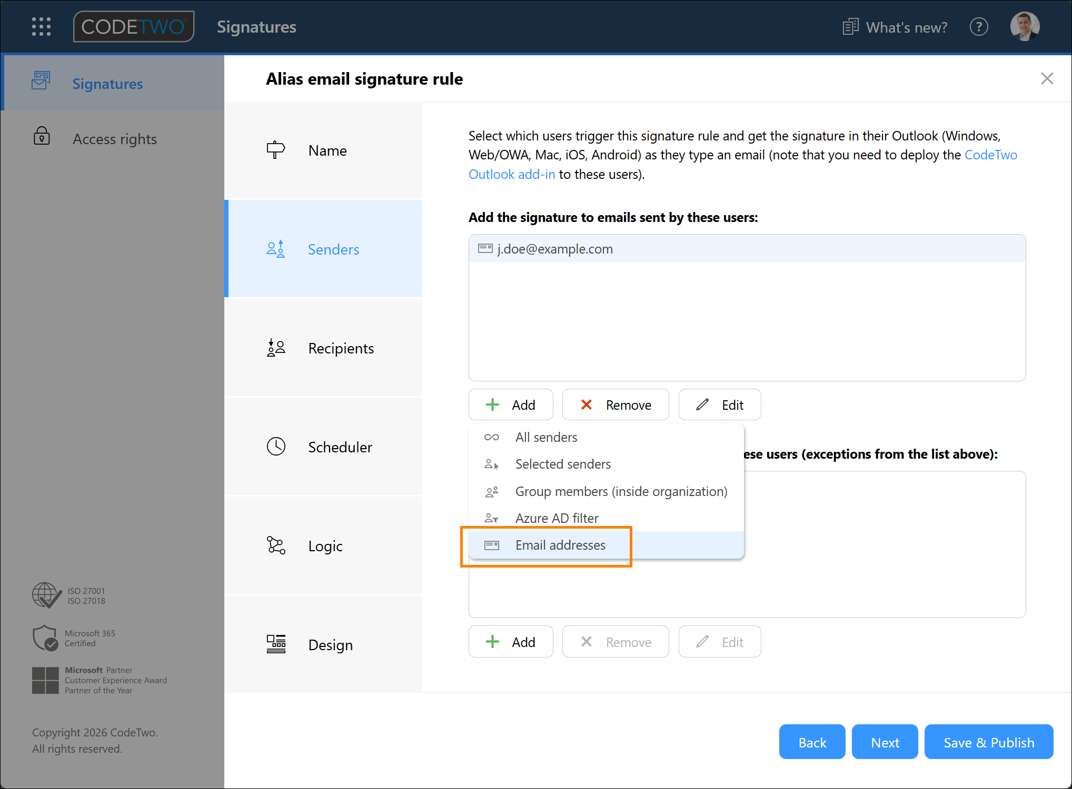Open the What's new panel
This screenshot has width=1072, height=789.
point(895,27)
